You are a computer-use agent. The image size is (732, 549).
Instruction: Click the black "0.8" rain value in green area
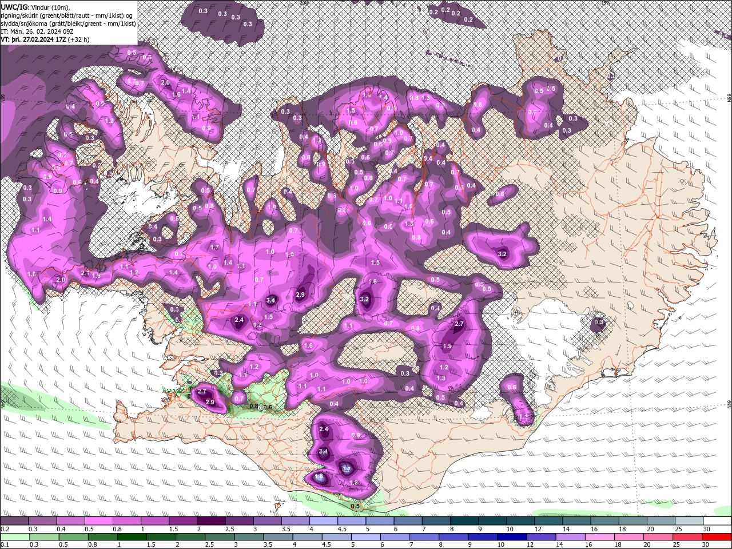point(254,407)
